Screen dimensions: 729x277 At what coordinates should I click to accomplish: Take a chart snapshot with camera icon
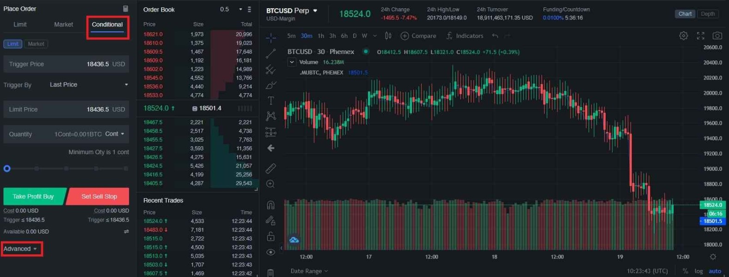pyautogui.click(x=717, y=36)
